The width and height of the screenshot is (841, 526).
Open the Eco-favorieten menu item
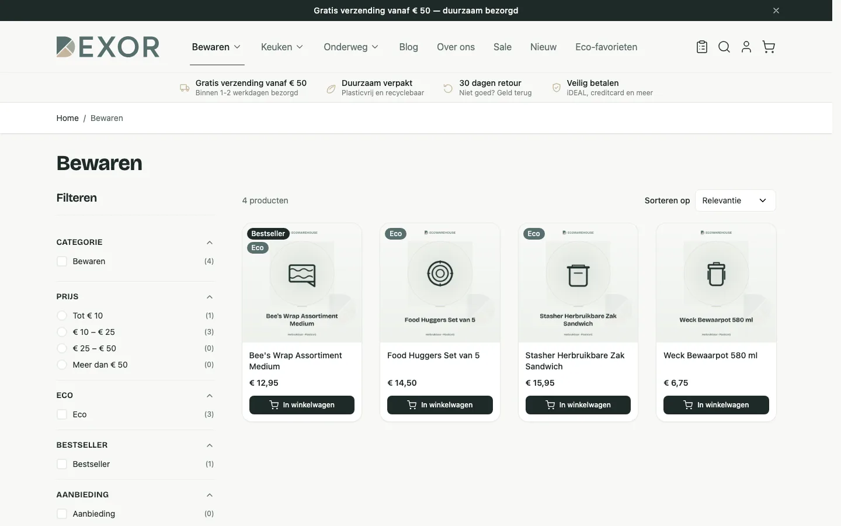[x=606, y=47]
